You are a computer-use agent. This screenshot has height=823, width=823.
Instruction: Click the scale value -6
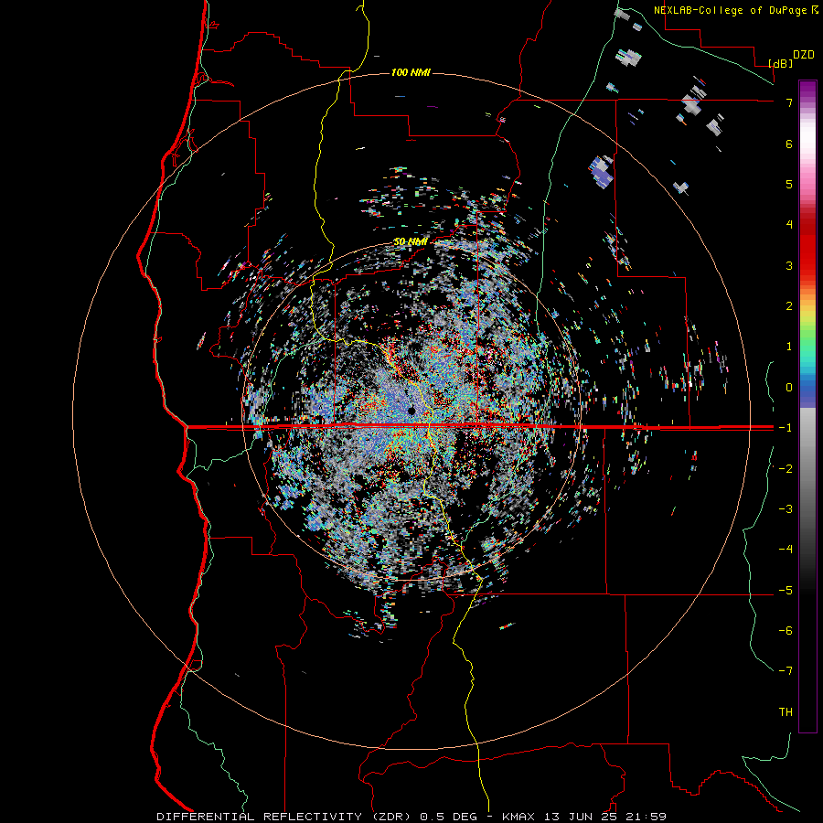(786, 630)
